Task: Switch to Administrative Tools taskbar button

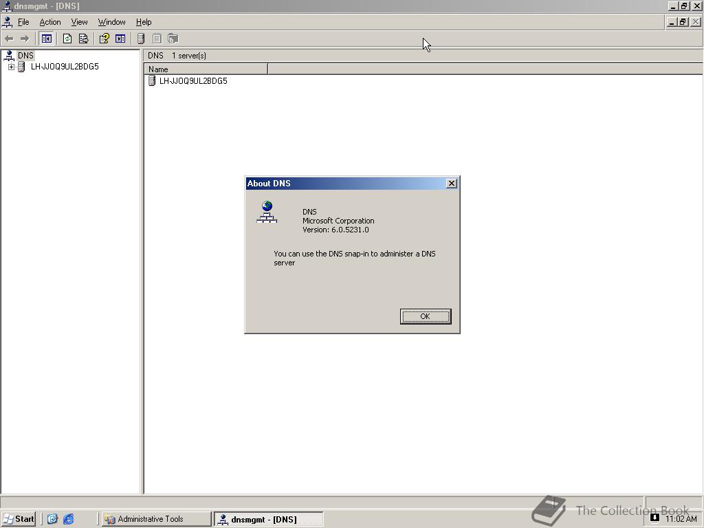Action: (156, 519)
